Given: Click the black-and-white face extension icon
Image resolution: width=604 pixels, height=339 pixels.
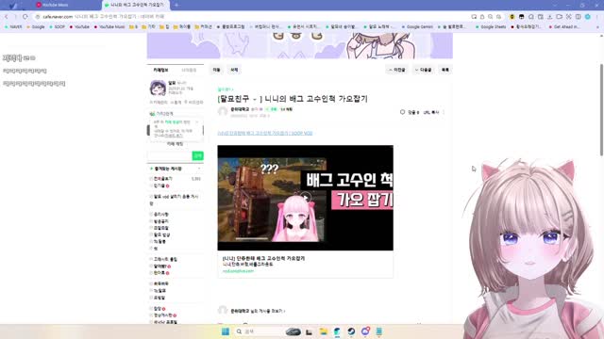Looking at the screenshot, I should (x=521, y=17).
